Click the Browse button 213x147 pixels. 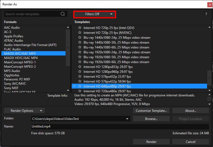pyautogui.click(x=151, y=119)
